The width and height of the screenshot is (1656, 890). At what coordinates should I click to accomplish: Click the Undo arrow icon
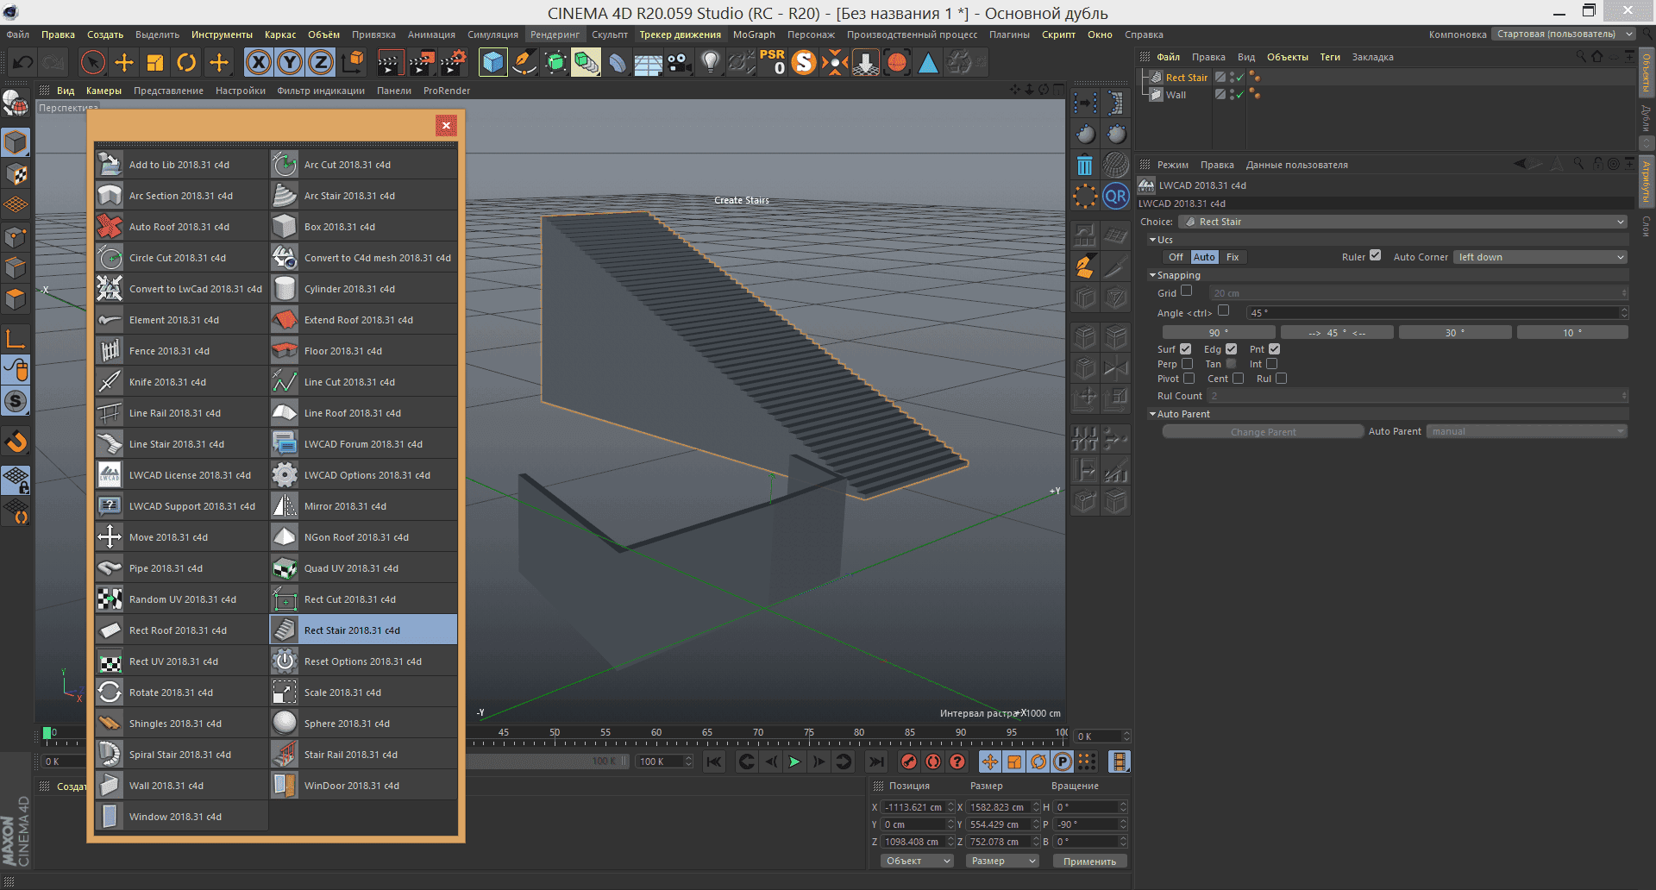coord(23,62)
